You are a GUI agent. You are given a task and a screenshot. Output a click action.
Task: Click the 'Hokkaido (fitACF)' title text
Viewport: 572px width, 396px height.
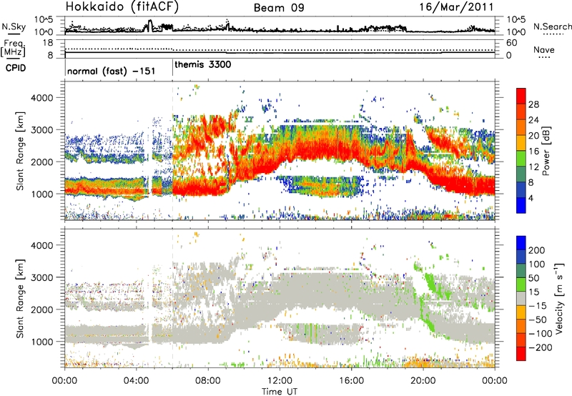click(122, 6)
